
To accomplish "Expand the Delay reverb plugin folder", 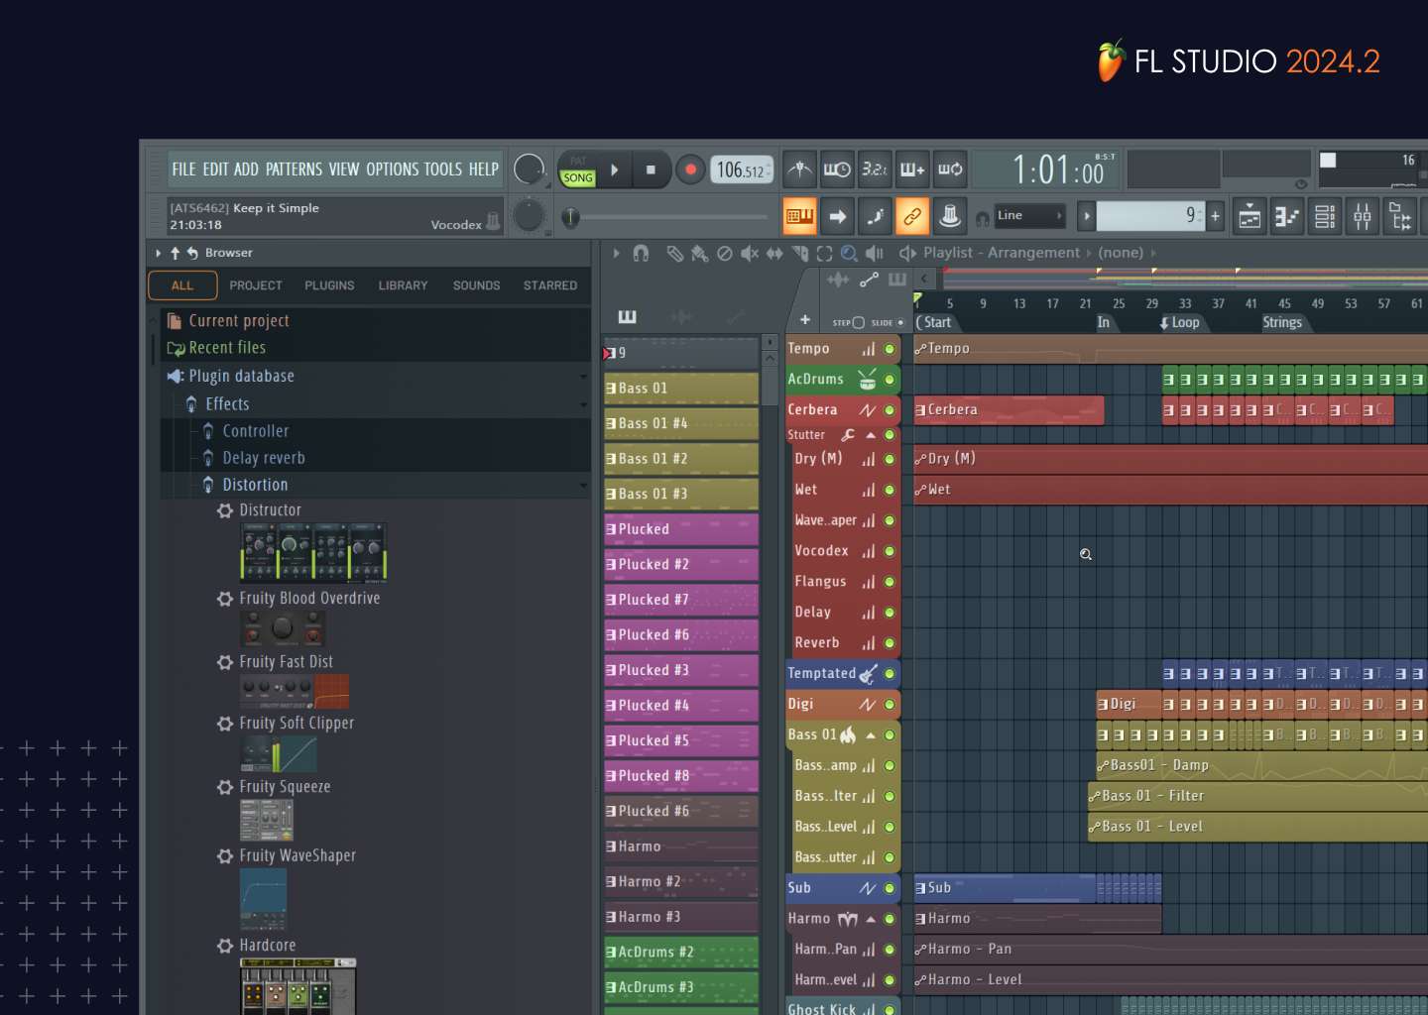I will click(264, 458).
